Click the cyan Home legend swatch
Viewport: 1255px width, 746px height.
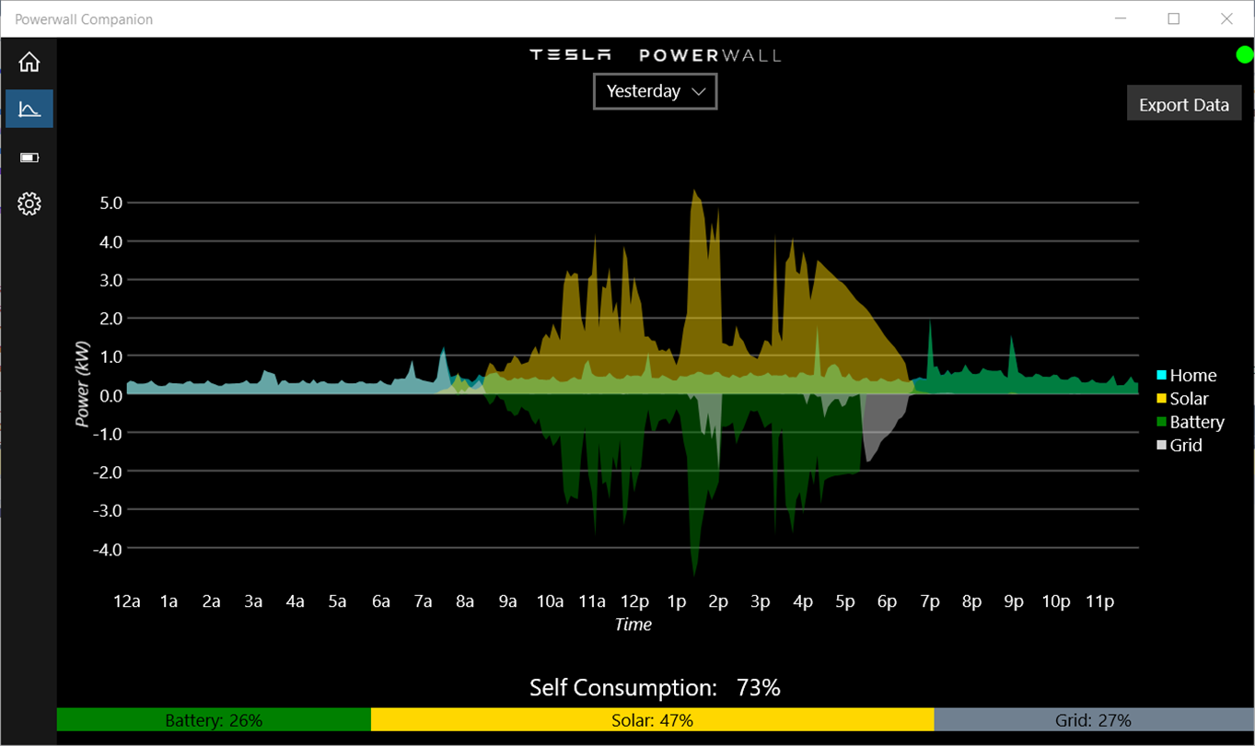click(x=1162, y=376)
